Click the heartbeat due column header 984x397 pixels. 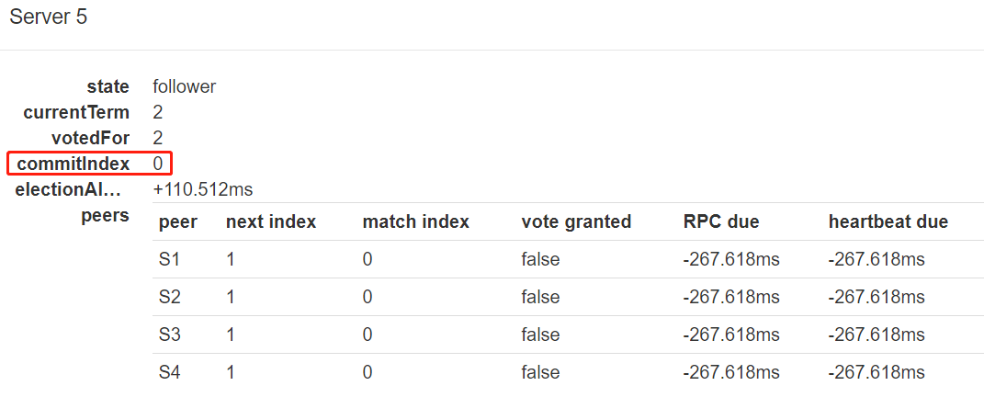pos(888,221)
